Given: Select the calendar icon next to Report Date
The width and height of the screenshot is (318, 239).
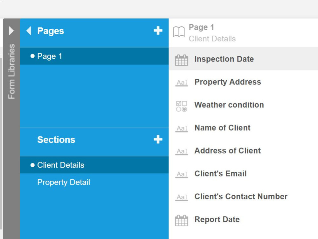Looking at the screenshot, I should 181,220.
